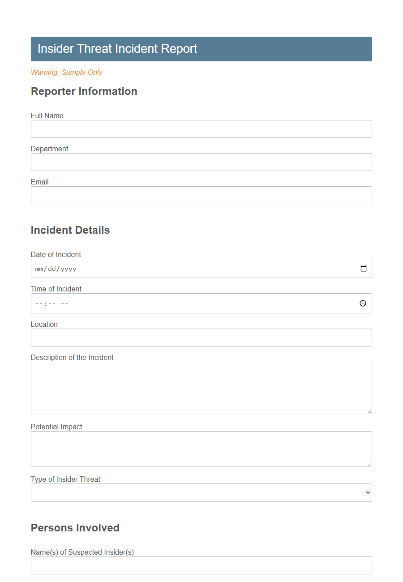403x582 pixels.
Task: Open the date picker calendar icon
Action: 364,268
